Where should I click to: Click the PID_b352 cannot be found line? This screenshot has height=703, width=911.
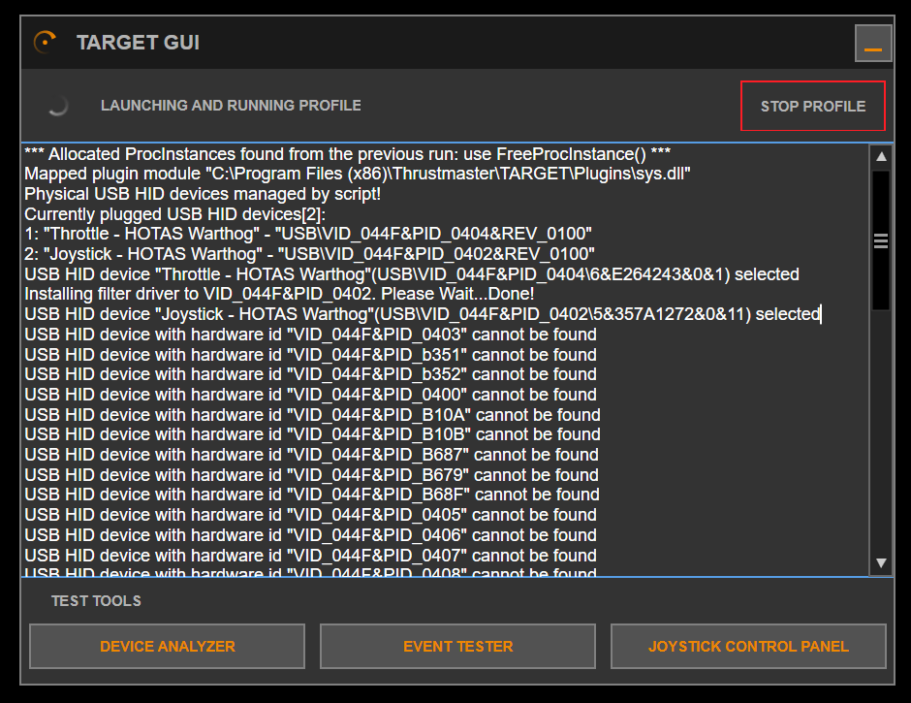click(x=310, y=374)
